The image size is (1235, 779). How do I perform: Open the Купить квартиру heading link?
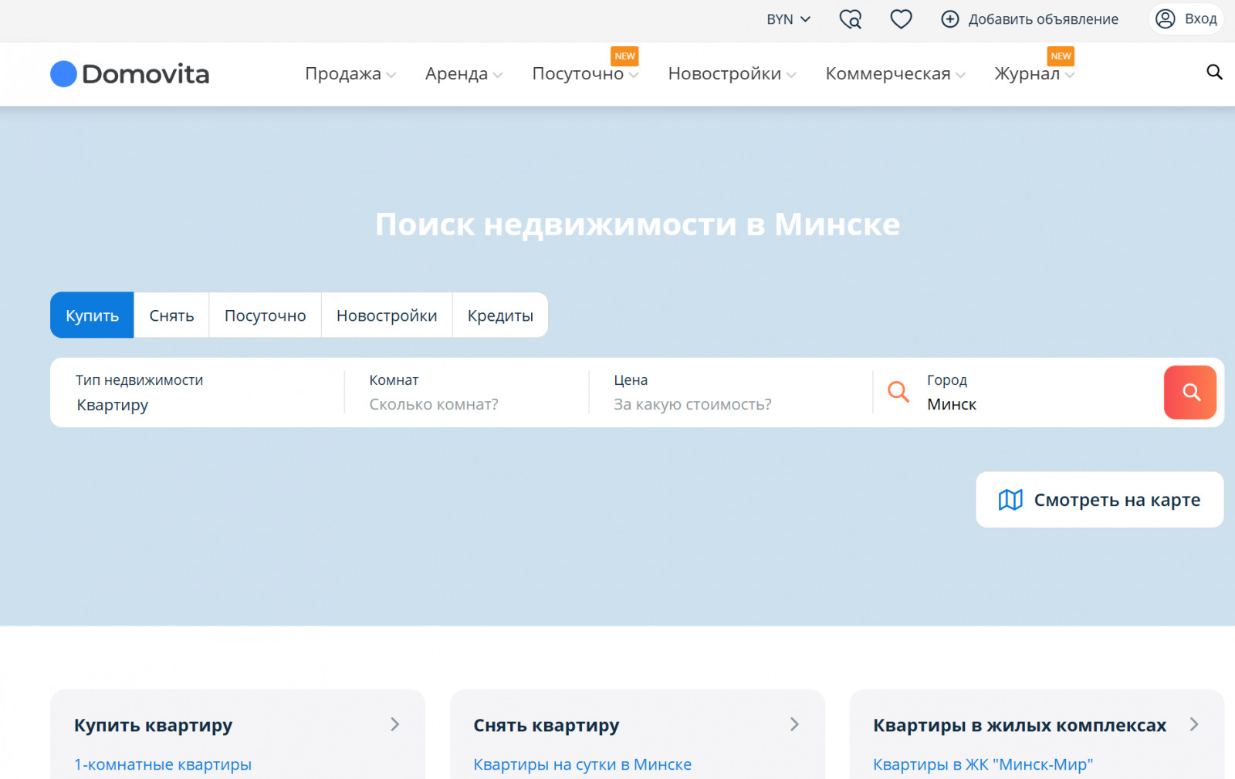point(153,725)
